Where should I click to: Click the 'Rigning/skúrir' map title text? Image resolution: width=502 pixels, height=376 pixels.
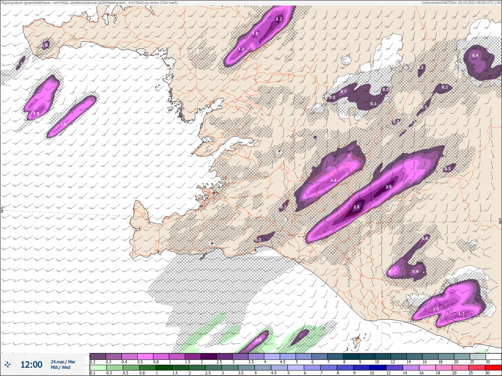click(x=89, y=3)
